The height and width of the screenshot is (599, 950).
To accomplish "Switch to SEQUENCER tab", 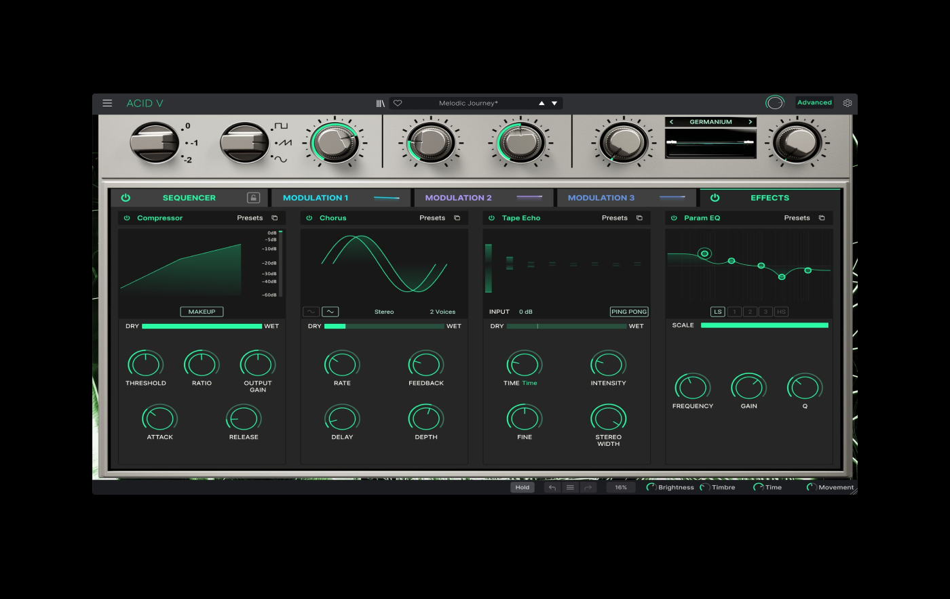I will tap(189, 198).
